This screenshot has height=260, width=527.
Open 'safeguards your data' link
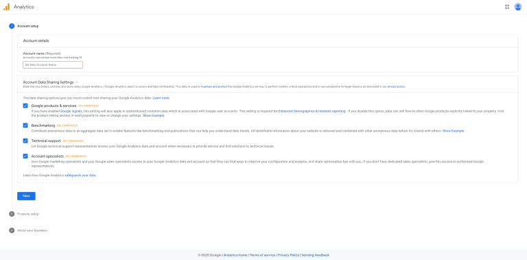(80, 176)
